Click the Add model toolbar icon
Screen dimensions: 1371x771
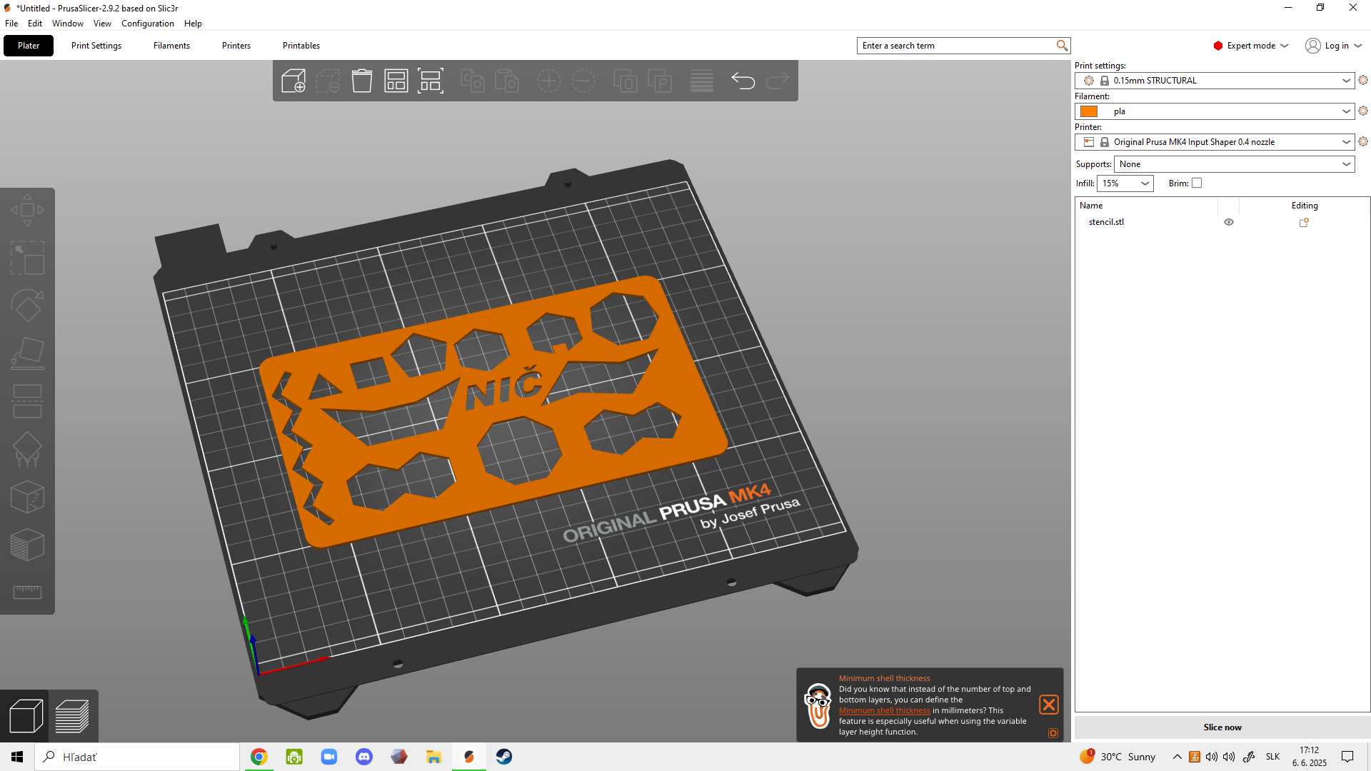[293, 81]
